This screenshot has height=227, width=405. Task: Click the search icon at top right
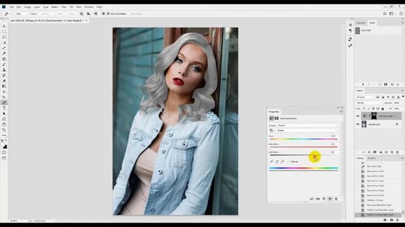[385, 14]
